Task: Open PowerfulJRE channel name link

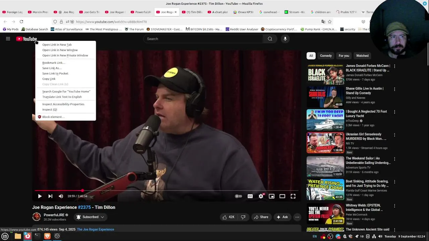Action: click(54, 215)
